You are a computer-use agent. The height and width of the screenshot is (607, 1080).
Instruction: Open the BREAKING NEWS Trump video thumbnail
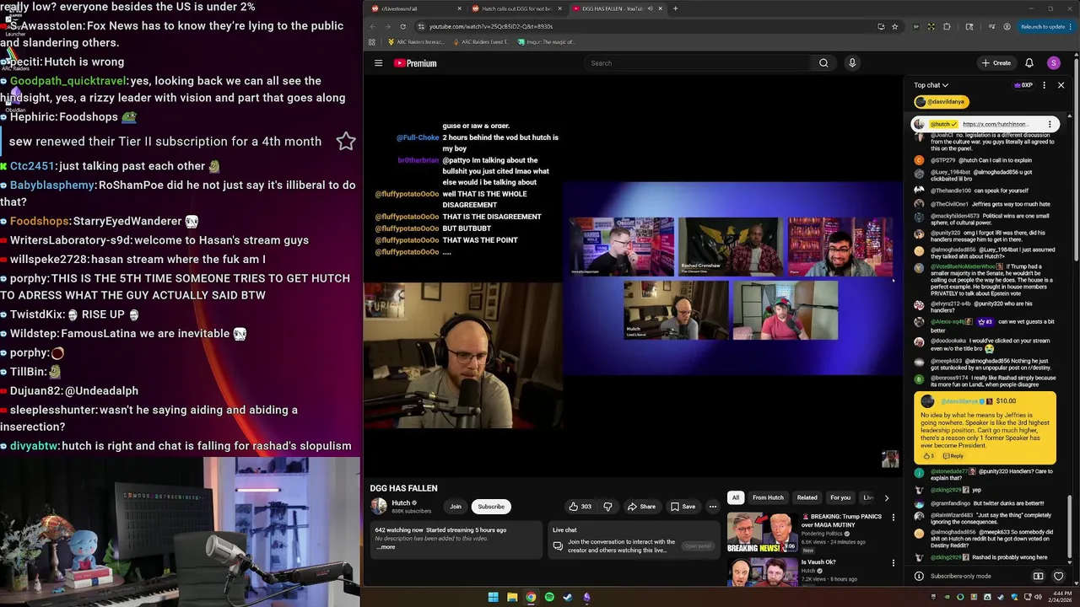click(x=762, y=532)
